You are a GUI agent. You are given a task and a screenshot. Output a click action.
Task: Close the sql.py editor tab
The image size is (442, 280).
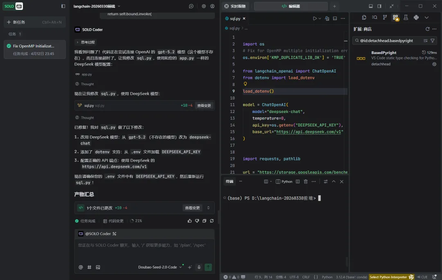coord(244,18)
